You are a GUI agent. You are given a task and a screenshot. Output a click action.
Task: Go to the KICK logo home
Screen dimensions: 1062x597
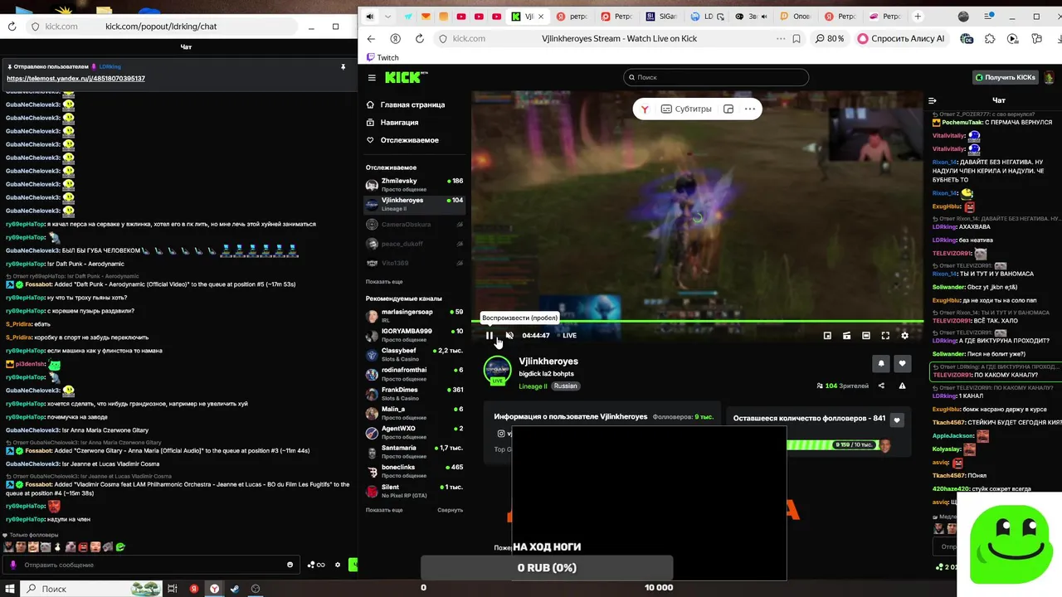coord(406,77)
